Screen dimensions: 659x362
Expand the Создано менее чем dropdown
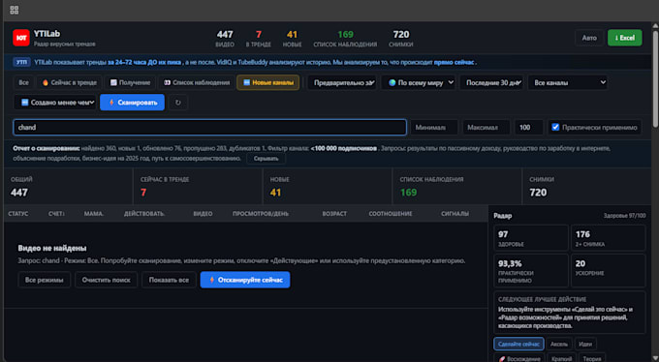click(55, 103)
